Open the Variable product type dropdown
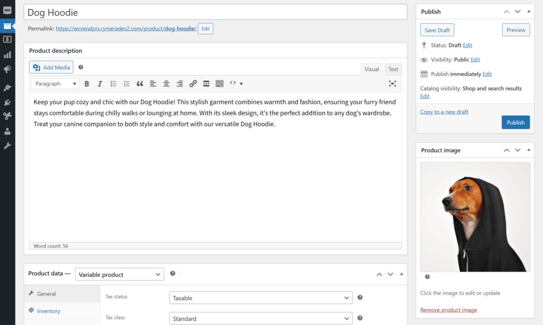 [x=119, y=274]
